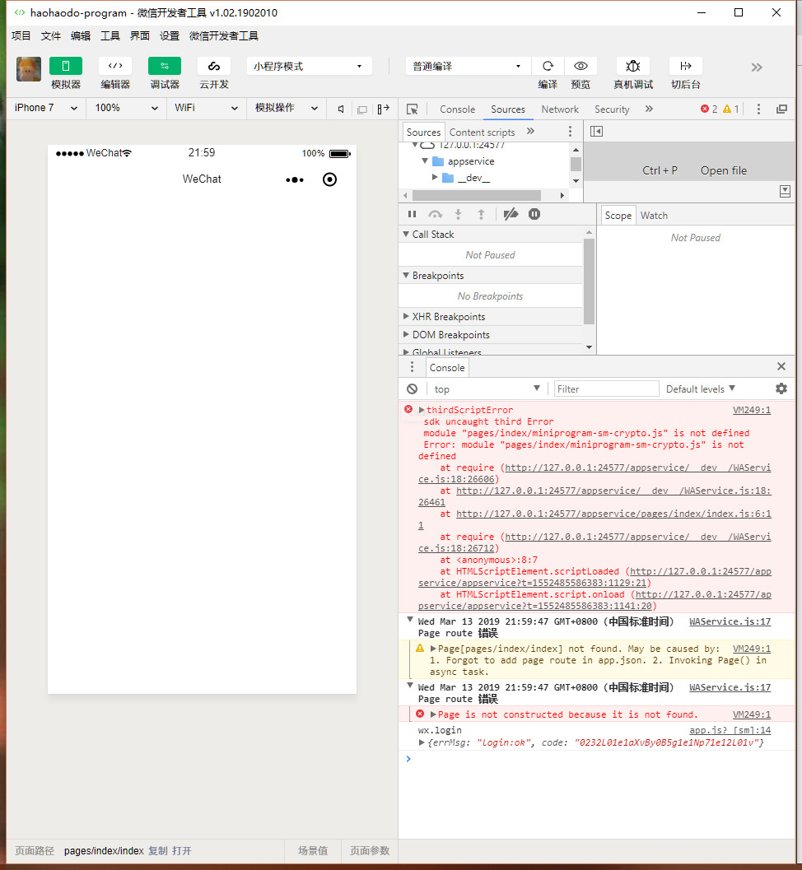
Task: Click the 复制 copy page path link
Action: (157, 850)
